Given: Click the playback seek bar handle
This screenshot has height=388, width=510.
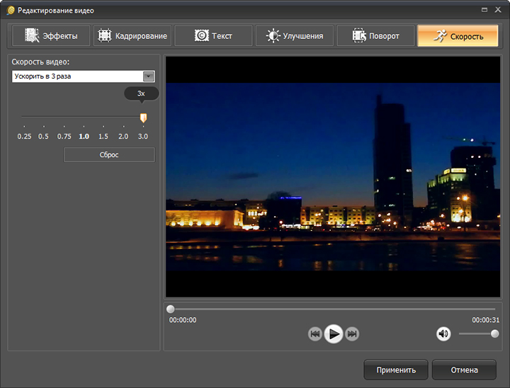Looking at the screenshot, I should (x=171, y=309).
